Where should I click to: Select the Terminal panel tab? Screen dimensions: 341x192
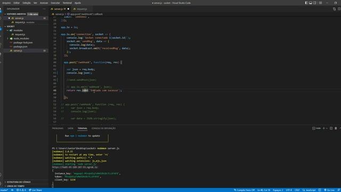pos(83,129)
